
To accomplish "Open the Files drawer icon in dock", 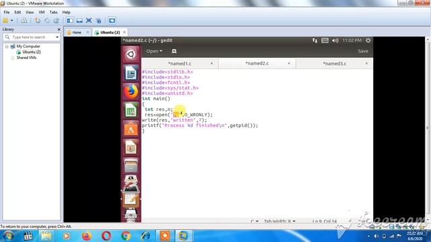I will [x=131, y=166].
